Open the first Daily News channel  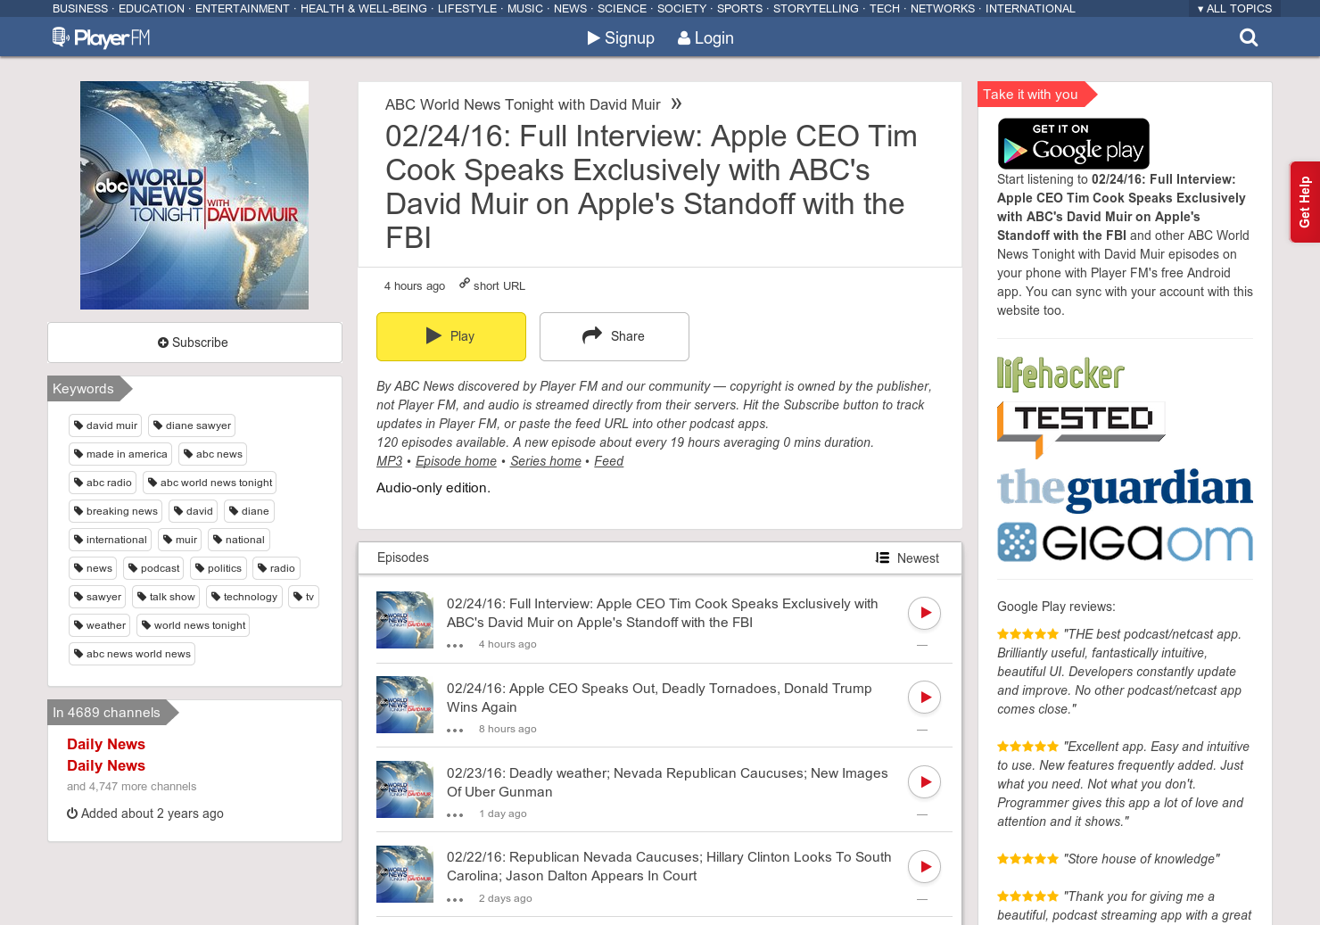point(106,744)
